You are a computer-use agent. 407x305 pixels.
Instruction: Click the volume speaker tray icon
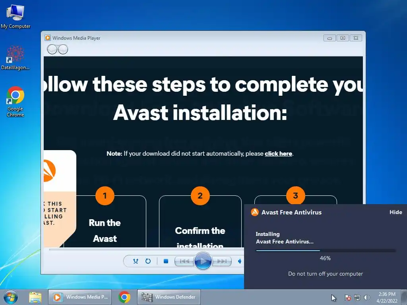coord(366,297)
